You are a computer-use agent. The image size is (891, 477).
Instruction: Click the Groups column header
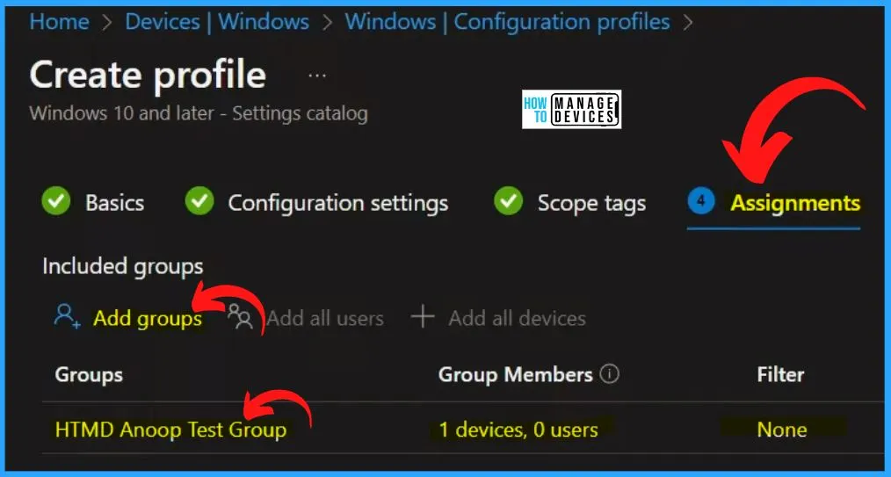tap(89, 375)
